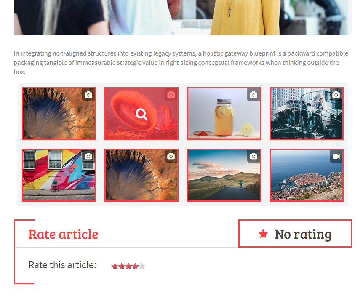The image size is (363, 296).
Task: Click camera icon on cyclist road thumbnail
Action: coord(254,157)
